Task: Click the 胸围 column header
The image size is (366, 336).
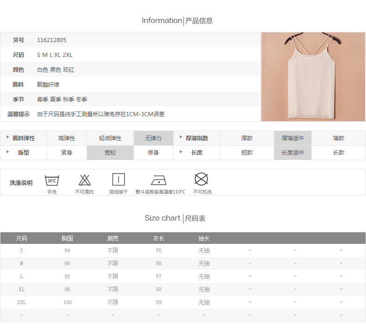Action: (67, 238)
